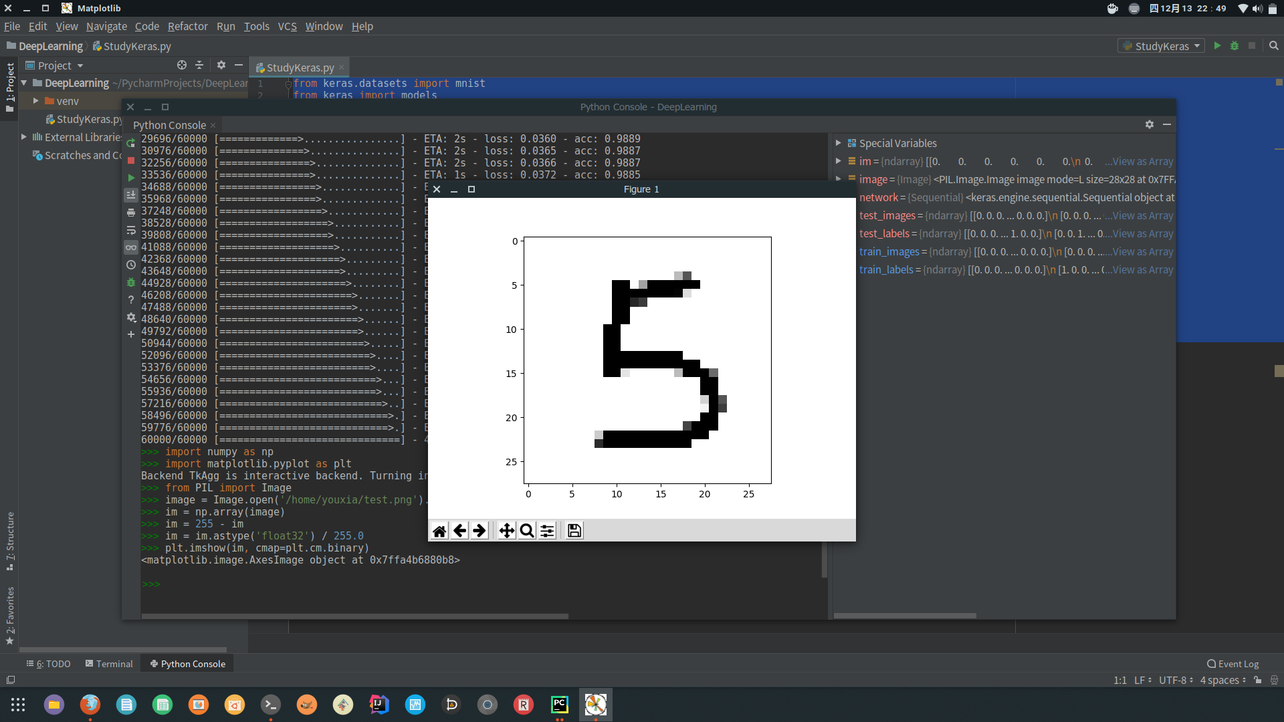Switch to the Terminal tool window

click(x=109, y=664)
